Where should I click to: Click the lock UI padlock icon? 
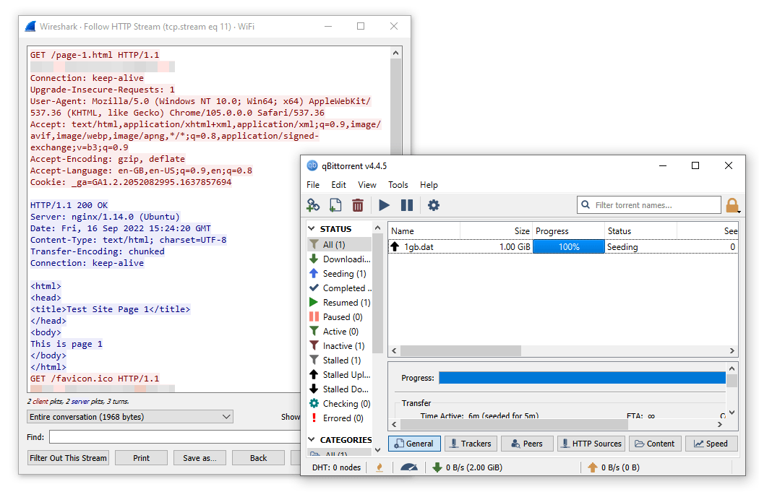[733, 206]
